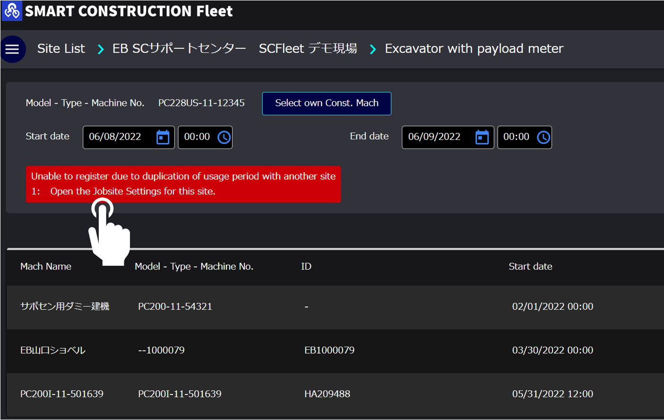The width and height of the screenshot is (664, 420).
Task: Click 02/01/2022 00:00 start date cell
Action: (552, 306)
